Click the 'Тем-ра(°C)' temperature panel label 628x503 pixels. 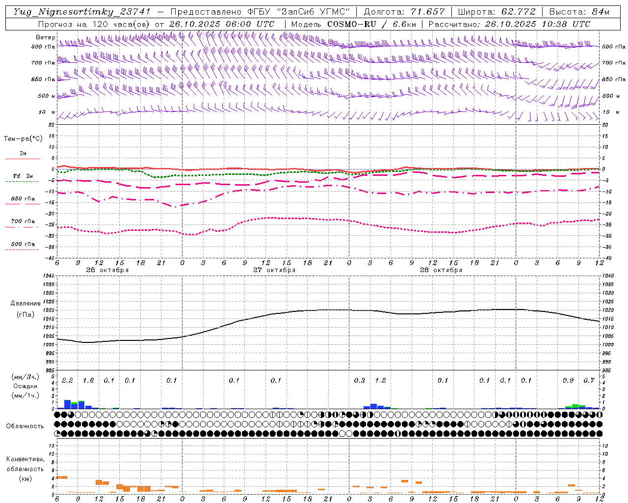23,139
